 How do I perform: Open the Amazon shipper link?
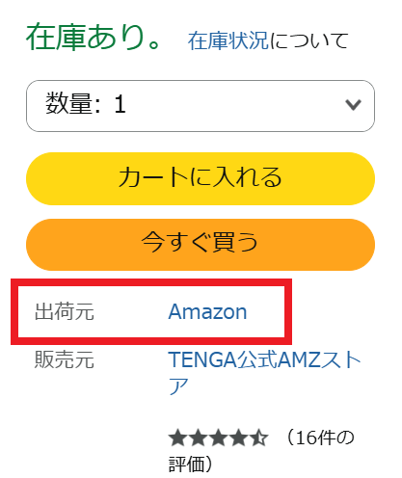(207, 311)
